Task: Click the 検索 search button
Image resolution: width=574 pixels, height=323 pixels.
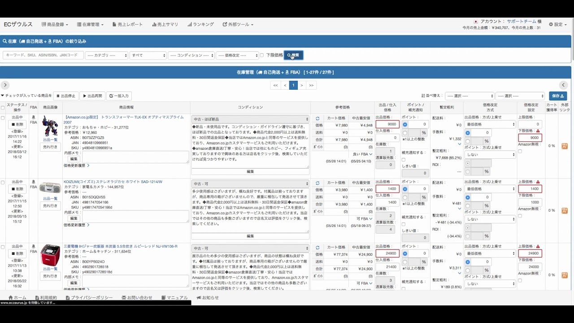Action: 293,55
